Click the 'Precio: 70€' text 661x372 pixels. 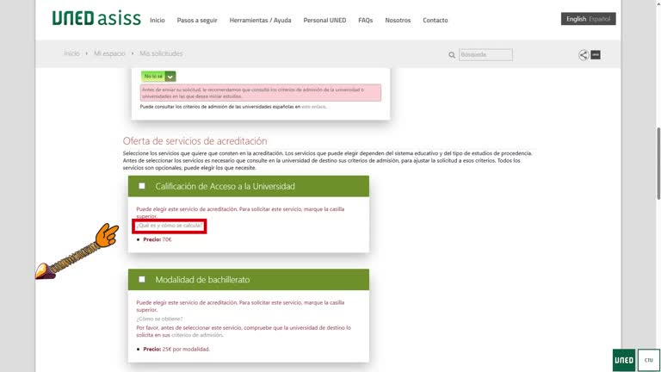158,239
